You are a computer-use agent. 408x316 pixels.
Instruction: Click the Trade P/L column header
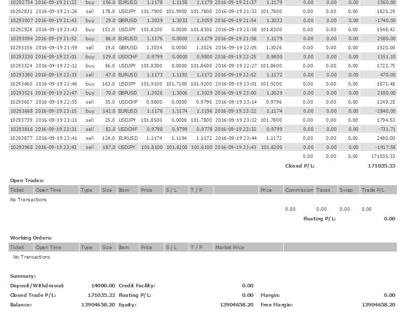[x=373, y=190]
